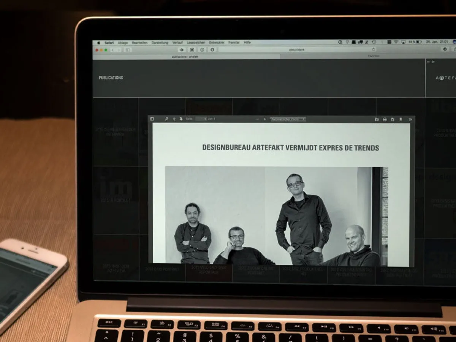
Task: Toggle the Safari sidebar button
Action: [128, 50]
